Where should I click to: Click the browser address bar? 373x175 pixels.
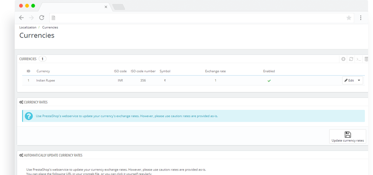(x=202, y=18)
